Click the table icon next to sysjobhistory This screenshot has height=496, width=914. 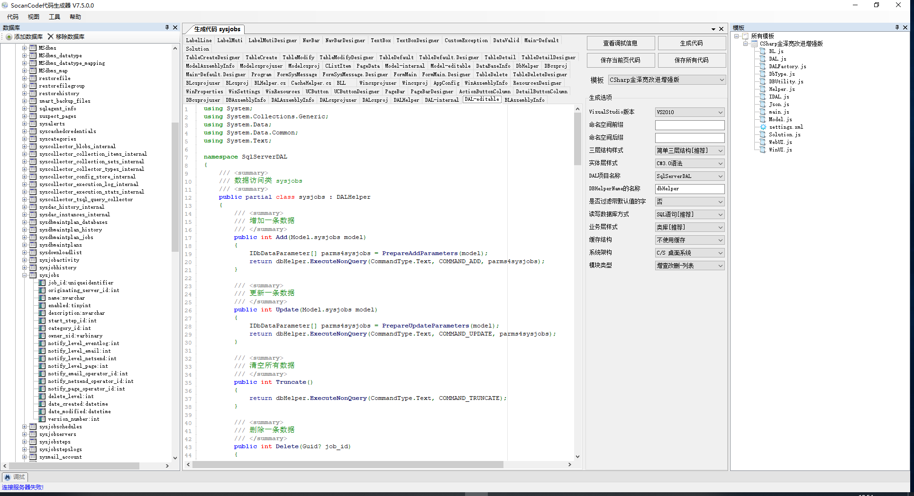pos(33,267)
